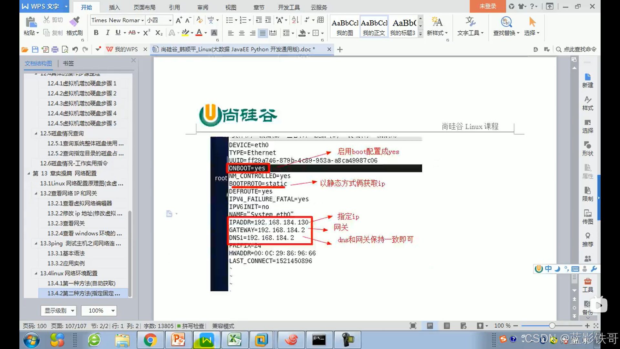Click the Shapes icon in right sidebar
The image size is (620, 349).
click(587, 145)
